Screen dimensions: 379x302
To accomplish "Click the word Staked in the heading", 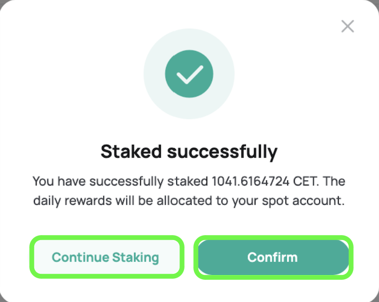I will click(131, 152).
